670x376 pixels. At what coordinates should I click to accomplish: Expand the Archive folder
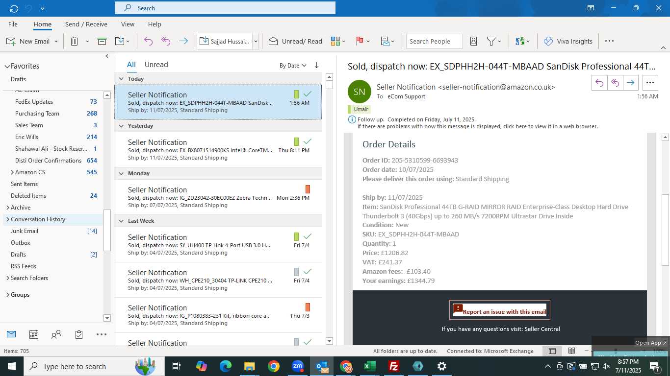coord(7,208)
